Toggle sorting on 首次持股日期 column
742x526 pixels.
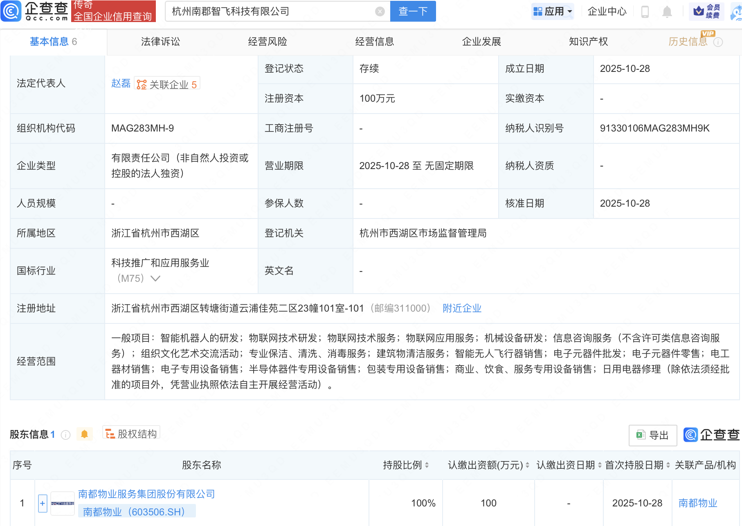[x=668, y=465]
